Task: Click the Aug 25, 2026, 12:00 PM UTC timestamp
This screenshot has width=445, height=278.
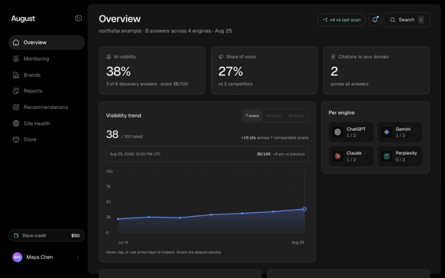Action: 135,154
